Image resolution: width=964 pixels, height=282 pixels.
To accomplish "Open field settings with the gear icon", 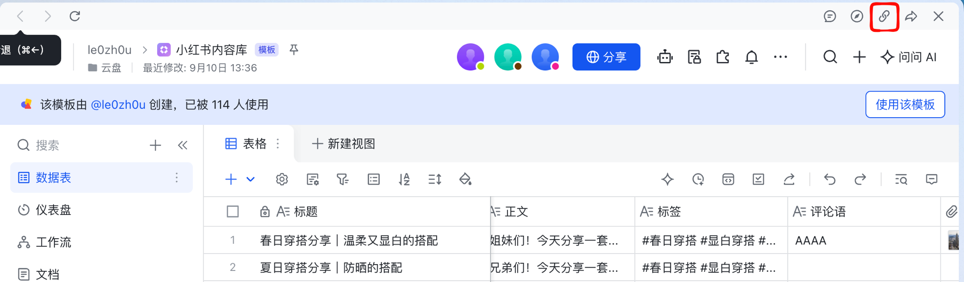I will tap(282, 179).
